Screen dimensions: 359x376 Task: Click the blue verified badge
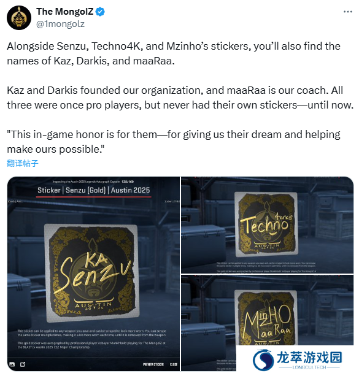pos(100,12)
